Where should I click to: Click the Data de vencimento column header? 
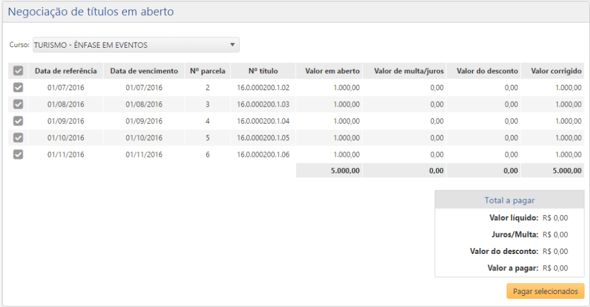click(144, 71)
